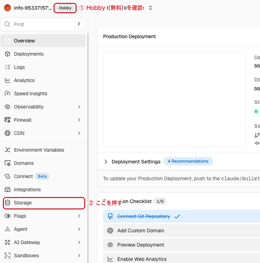Click the Add Custom Domain globe icon
This screenshot has width=260, height=263.
[x=110, y=231]
